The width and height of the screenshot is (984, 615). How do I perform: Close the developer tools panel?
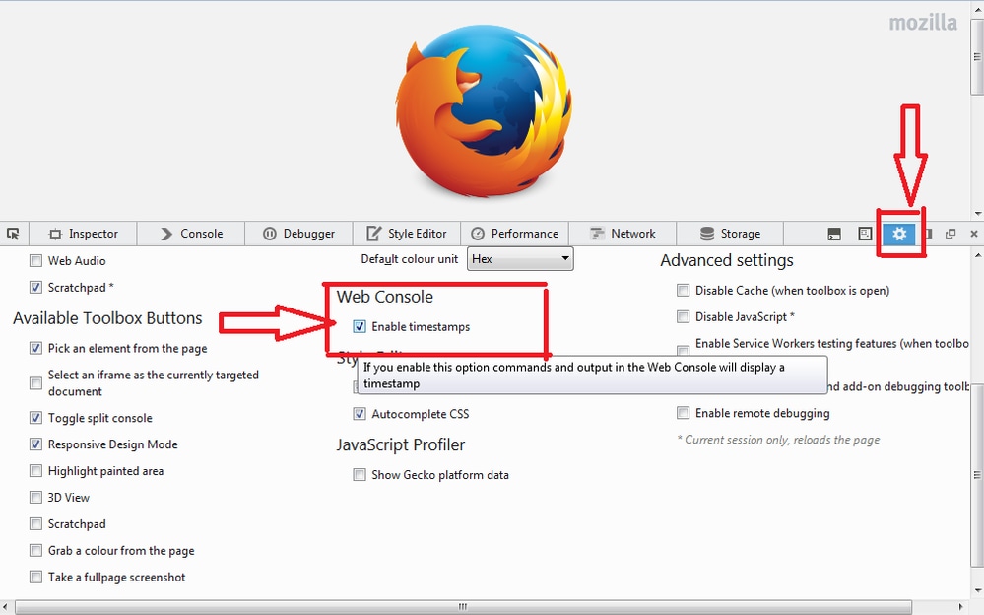974,234
